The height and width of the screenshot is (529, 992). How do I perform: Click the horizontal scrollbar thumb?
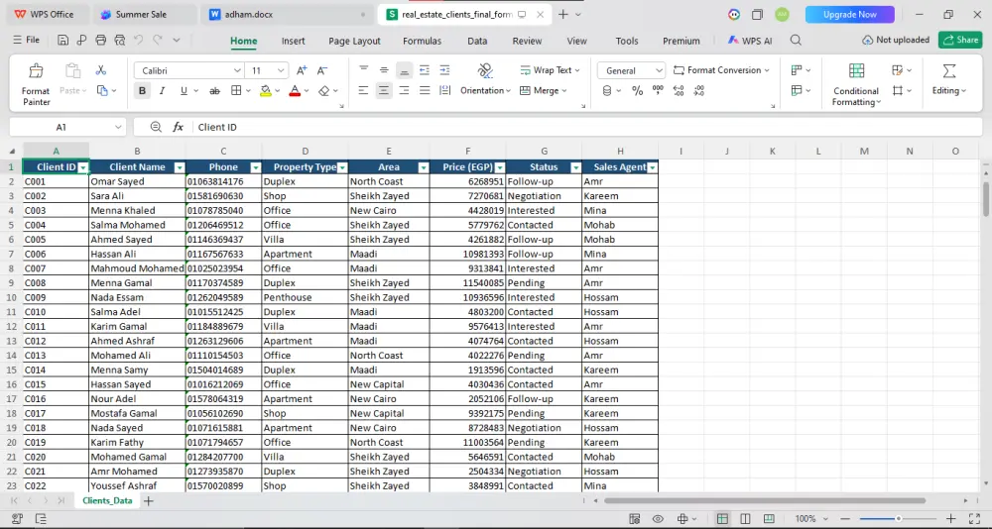click(x=764, y=501)
